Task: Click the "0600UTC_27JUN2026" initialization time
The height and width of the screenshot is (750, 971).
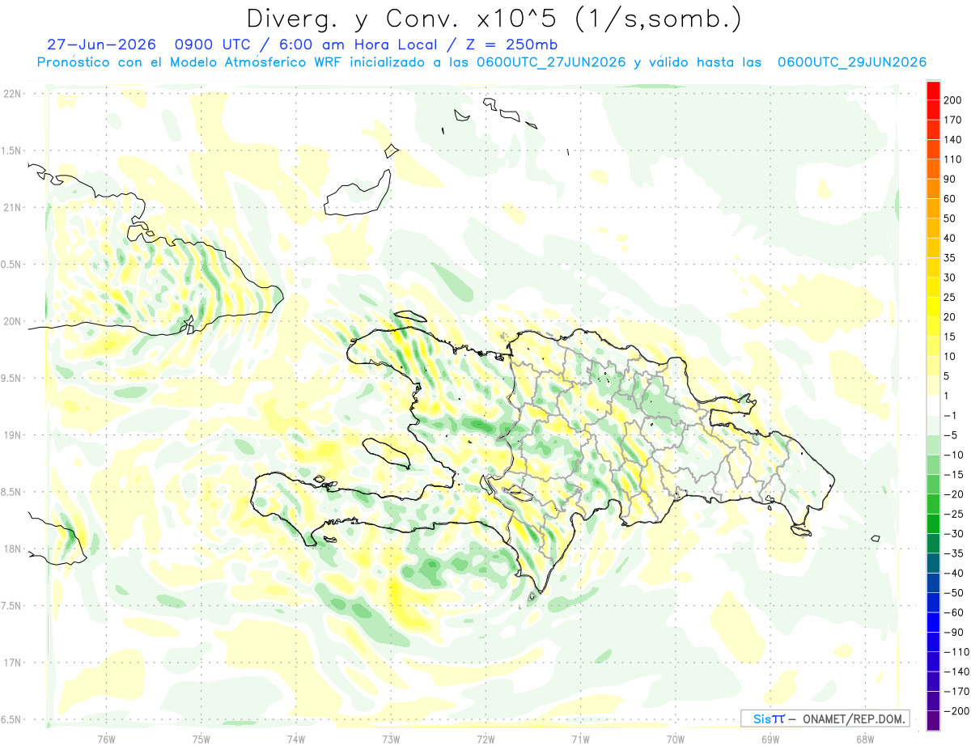Action: pyautogui.click(x=551, y=62)
